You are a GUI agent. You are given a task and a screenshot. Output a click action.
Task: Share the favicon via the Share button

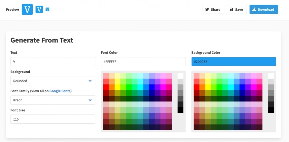pyautogui.click(x=213, y=9)
